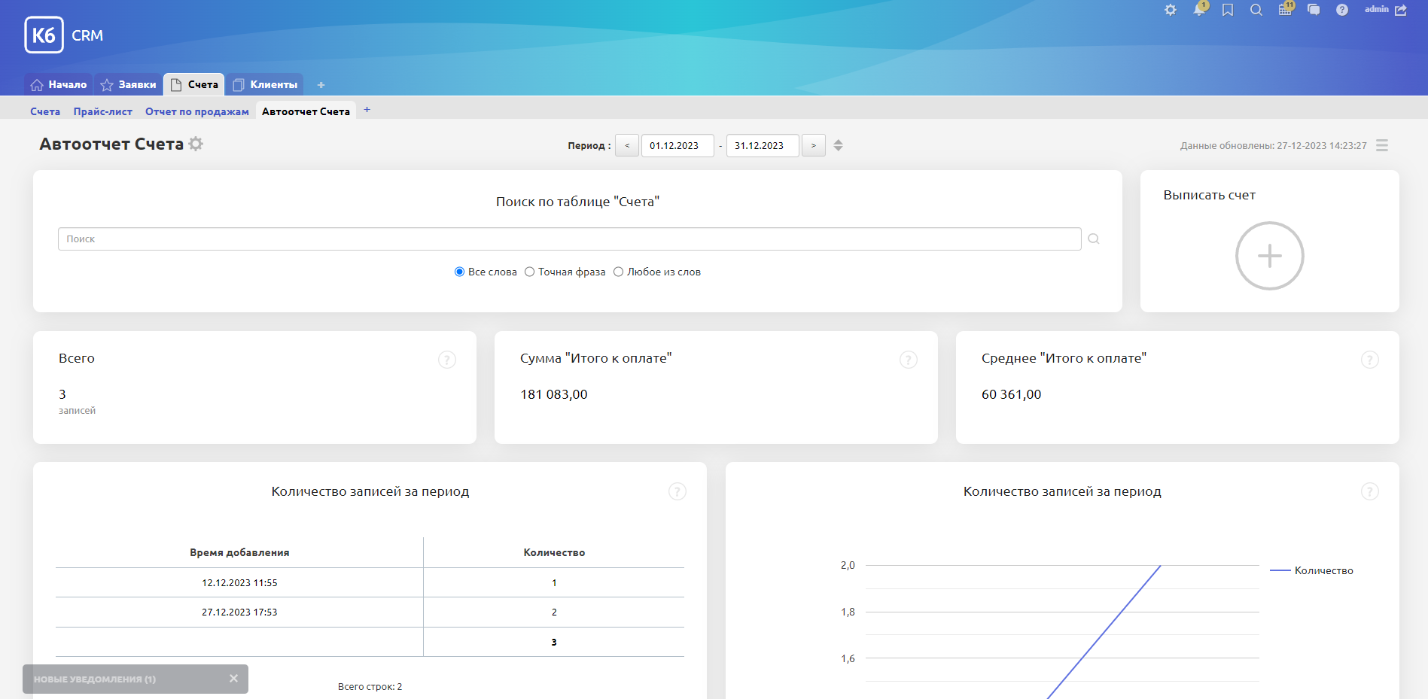Open report settings gear beside Автоотчет Счета
Viewport: 1428px width, 699px height.
[196, 144]
